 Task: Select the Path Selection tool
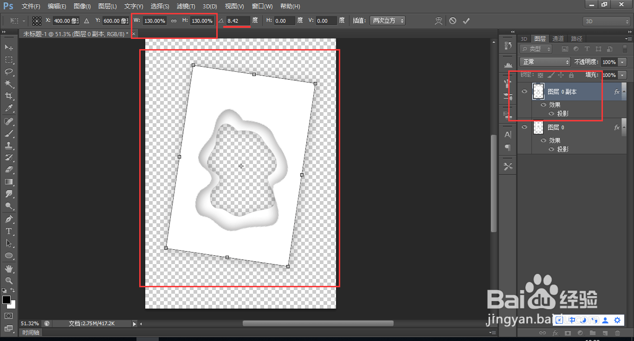click(9, 243)
